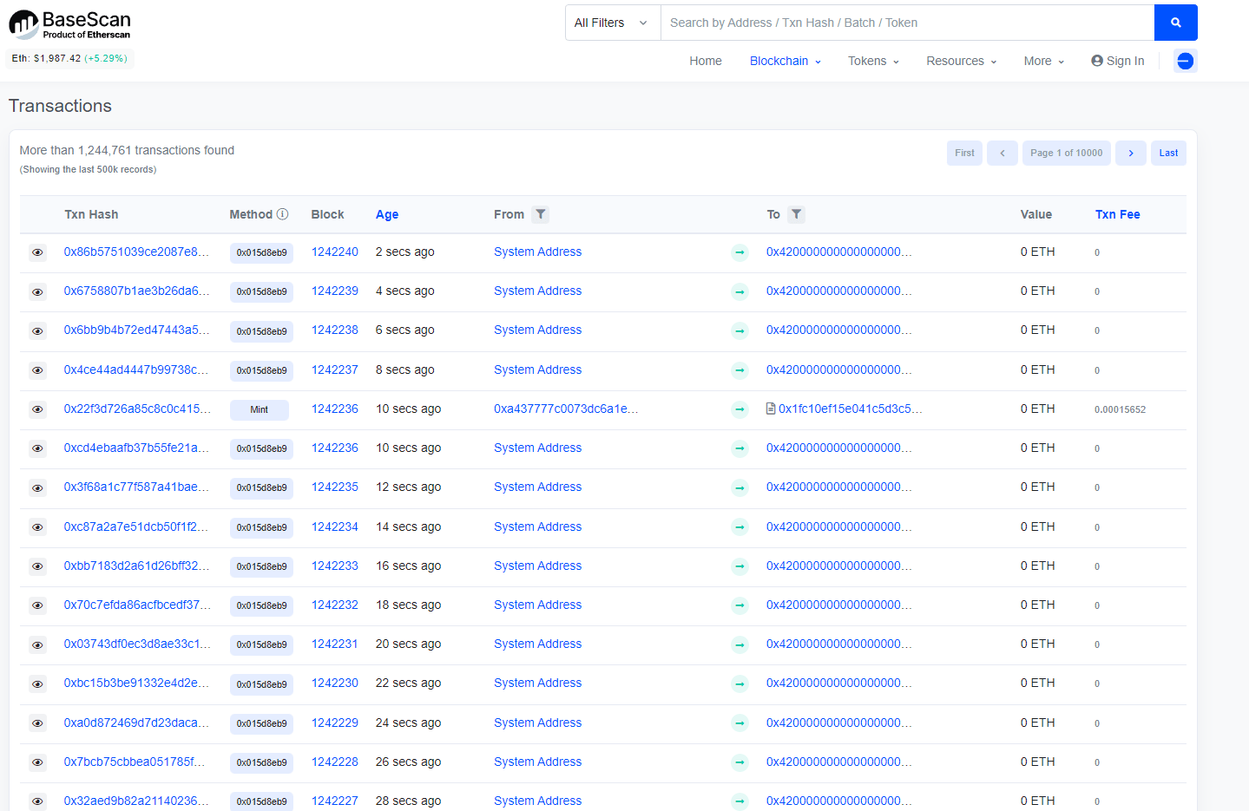Click '16 secs ago' age cell
This screenshot has height=811, width=1249.
(408, 566)
